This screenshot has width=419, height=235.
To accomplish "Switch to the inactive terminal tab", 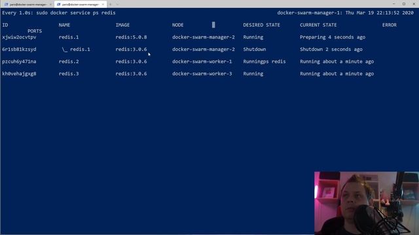I will pyautogui.click(x=27, y=5).
